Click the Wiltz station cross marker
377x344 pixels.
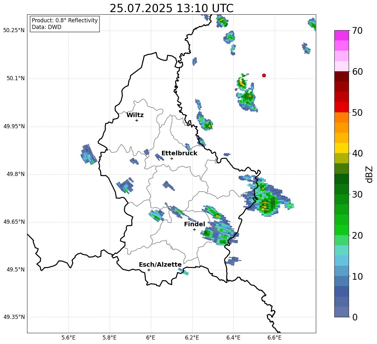(x=137, y=120)
